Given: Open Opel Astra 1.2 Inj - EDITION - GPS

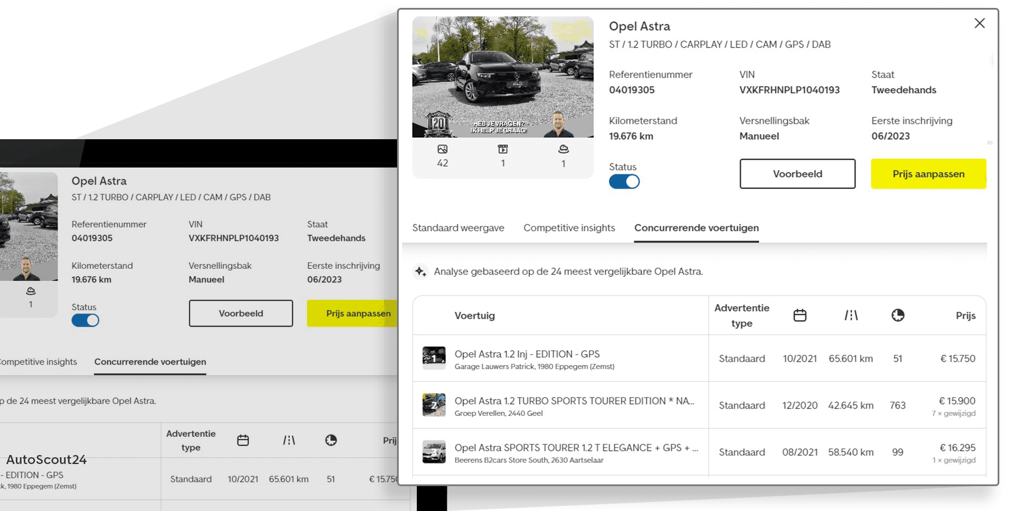Looking at the screenshot, I should click(527, 354).
